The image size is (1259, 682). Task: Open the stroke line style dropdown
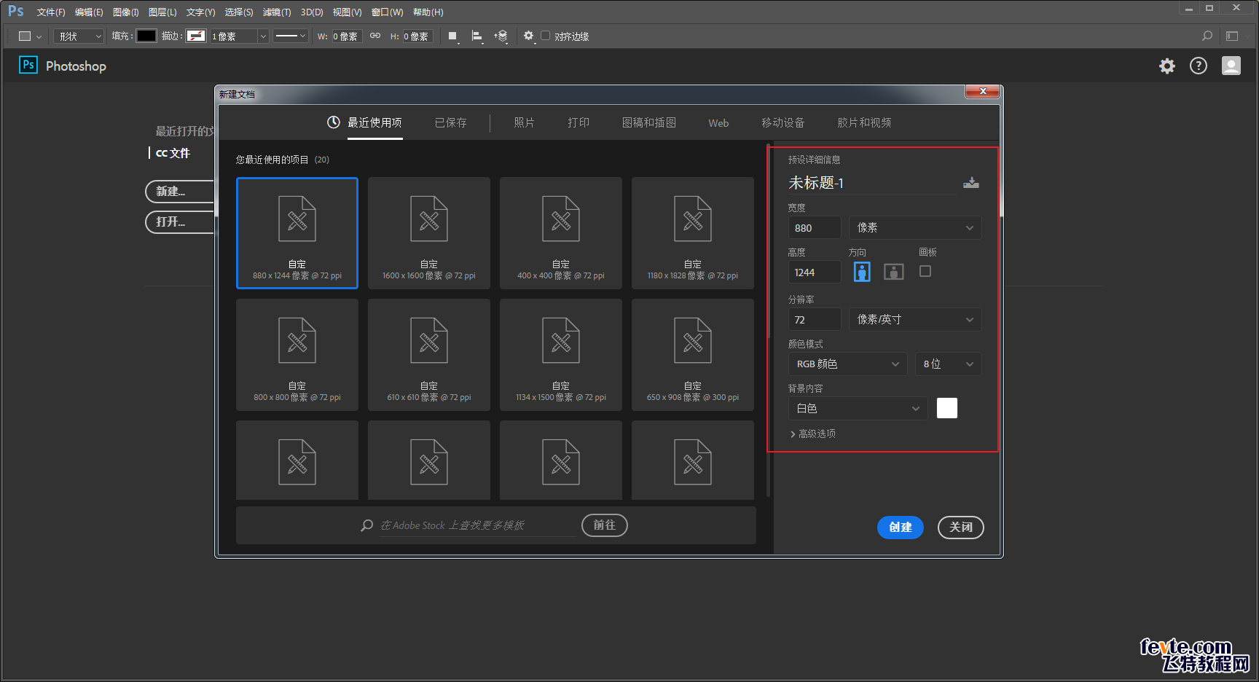tap(291, 36)
